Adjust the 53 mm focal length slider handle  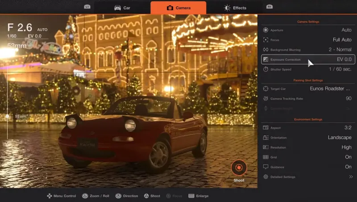point(8,116)
